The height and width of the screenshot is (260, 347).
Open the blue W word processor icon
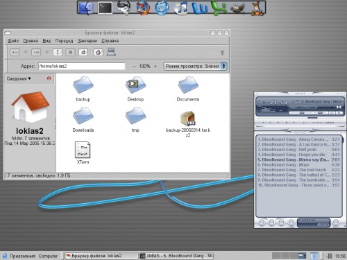coord(200,8)
